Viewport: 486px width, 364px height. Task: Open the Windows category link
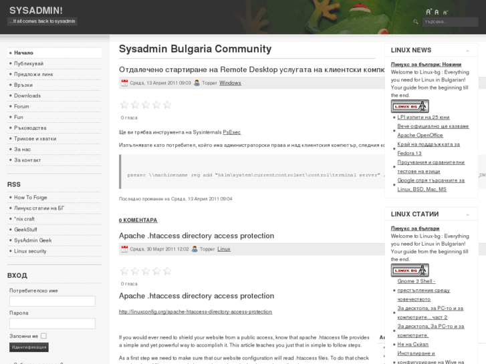230,83
